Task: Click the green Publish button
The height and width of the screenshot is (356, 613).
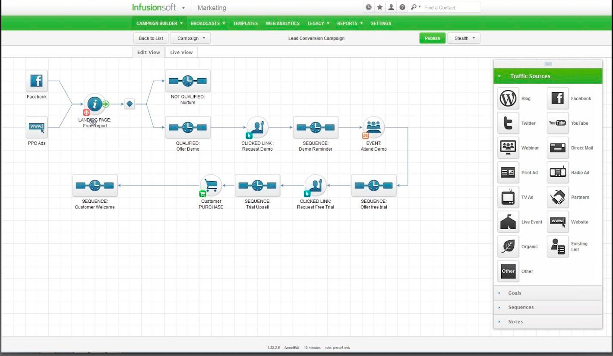Action: (432, 38)
